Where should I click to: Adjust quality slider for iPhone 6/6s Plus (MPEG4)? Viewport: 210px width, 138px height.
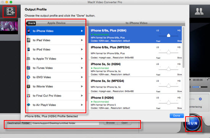pyautogui.click(x=168, y=52)
